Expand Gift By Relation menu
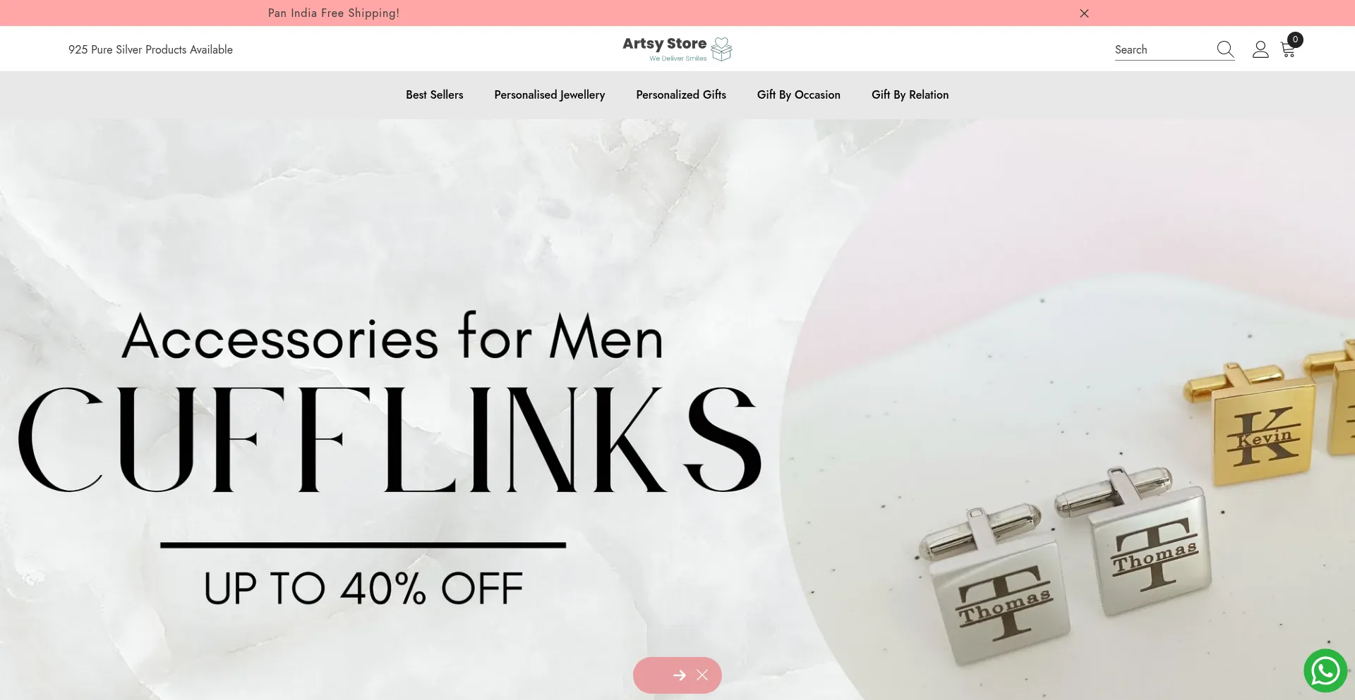Screen dimensions: 1355x700 point(910,94)
